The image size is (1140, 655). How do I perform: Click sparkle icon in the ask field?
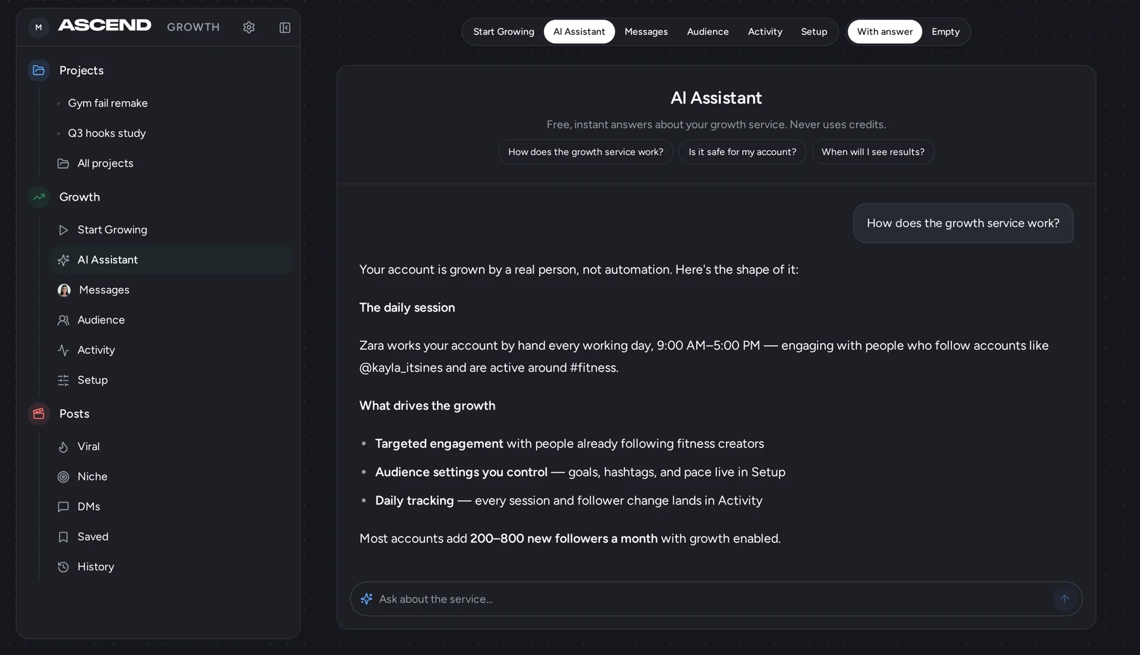pyautogui.click(x=366, y=599)
